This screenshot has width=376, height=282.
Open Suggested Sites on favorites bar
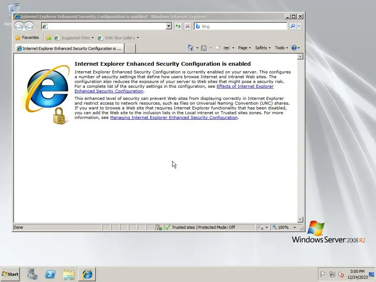74,38
